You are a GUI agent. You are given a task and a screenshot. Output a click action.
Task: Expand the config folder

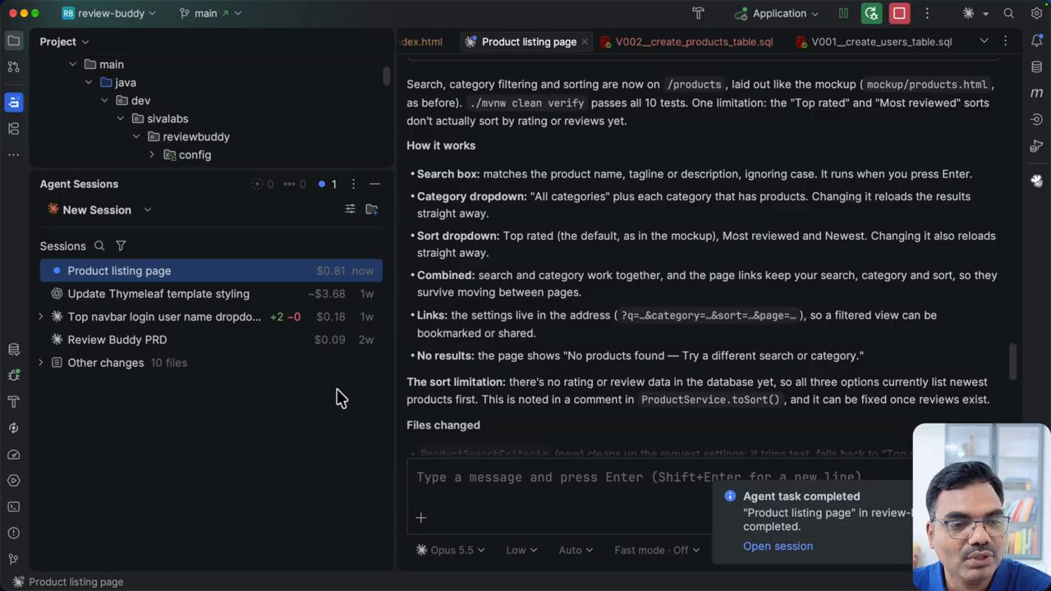[x=152, y=154]
